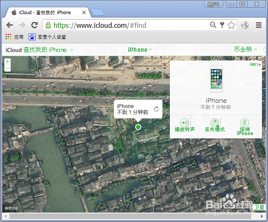Open the iPhone devices dropdown
This screenshot has height=222, width=268.
click(140, 50)
